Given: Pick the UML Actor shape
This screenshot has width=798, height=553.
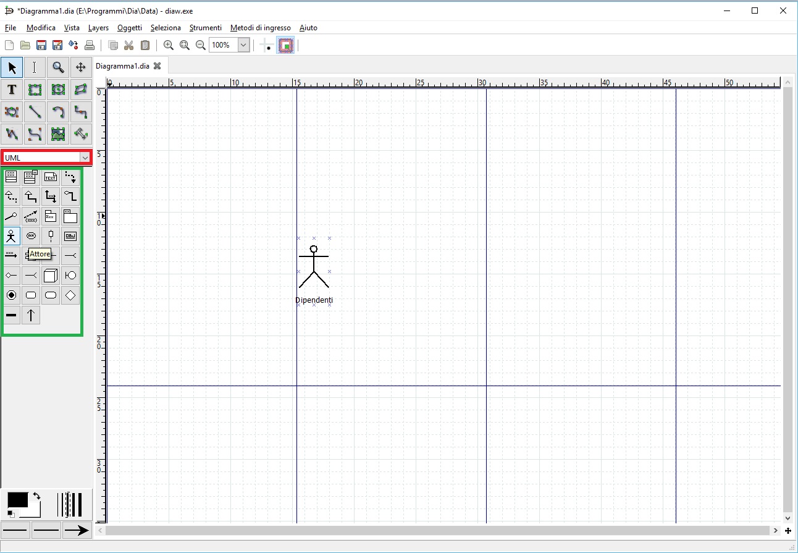Looking at the screenshot, I should tap(11, 235).
